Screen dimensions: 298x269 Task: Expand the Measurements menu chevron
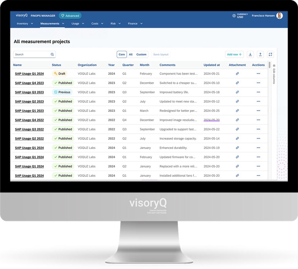coord(63,24)
